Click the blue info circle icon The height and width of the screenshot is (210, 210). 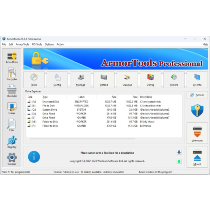[34, 157]
